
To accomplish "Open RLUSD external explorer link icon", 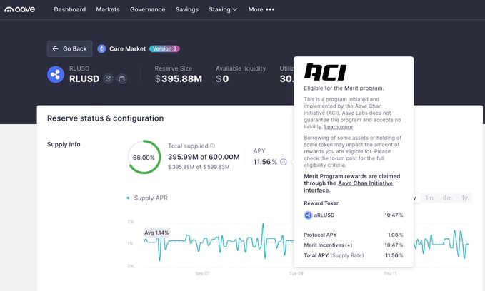I will (108, 78).
